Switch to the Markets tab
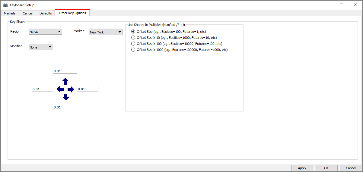Image resolution: width=363 pixels, height=172 pixels. 10,13
